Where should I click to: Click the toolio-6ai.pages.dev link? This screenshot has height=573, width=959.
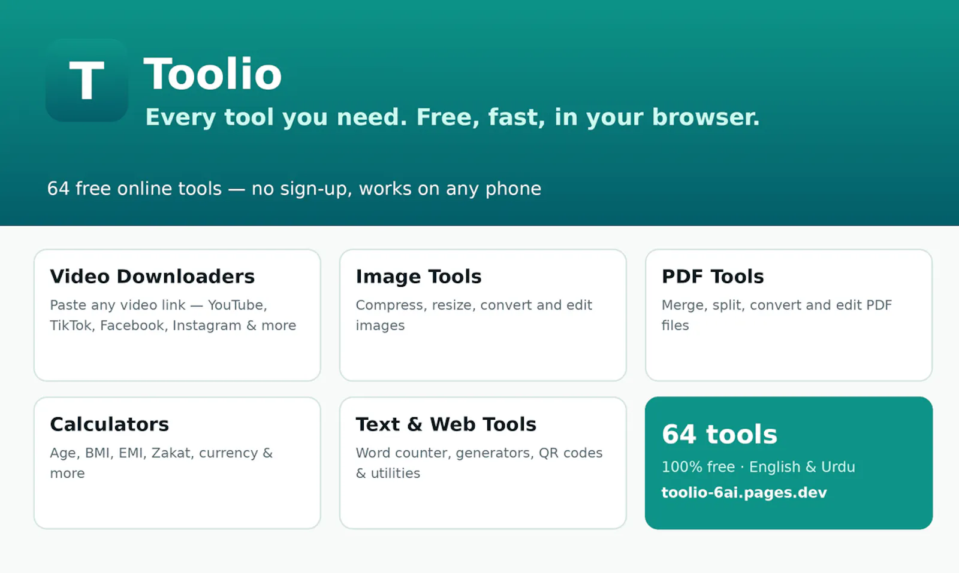point(744,493)
